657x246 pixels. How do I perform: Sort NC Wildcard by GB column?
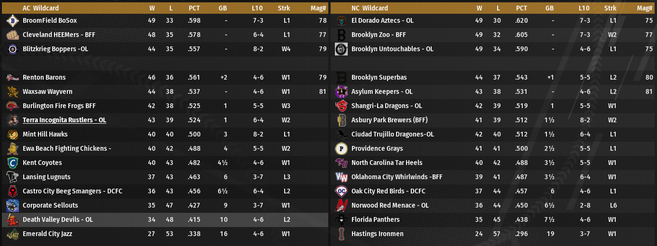pos(549,8)
